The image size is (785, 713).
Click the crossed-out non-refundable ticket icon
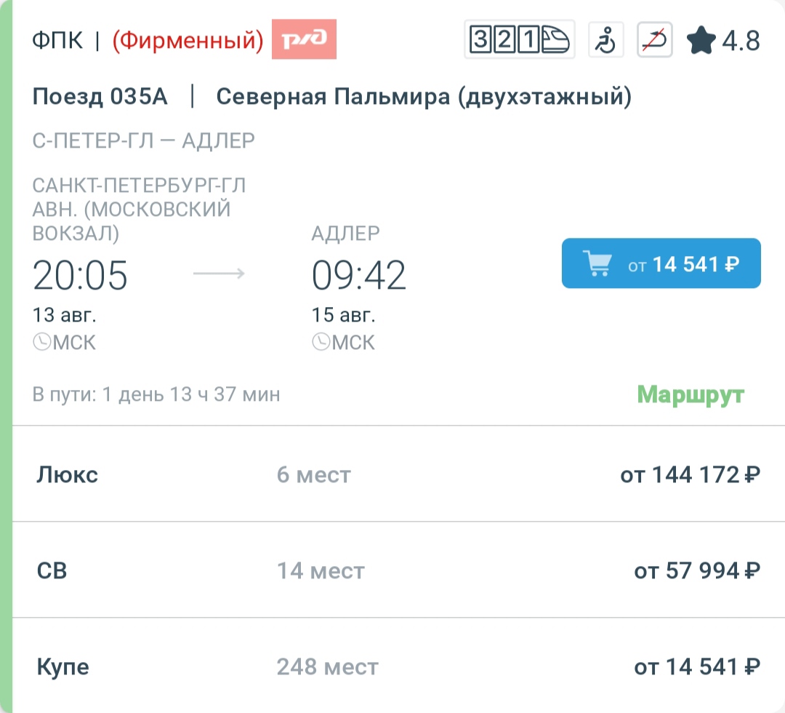coord(654,39)
